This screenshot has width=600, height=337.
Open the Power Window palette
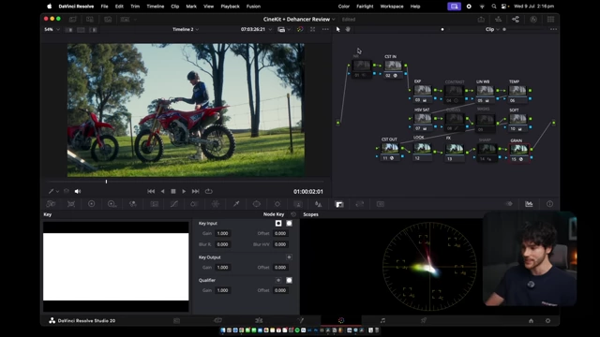(256, 204)
